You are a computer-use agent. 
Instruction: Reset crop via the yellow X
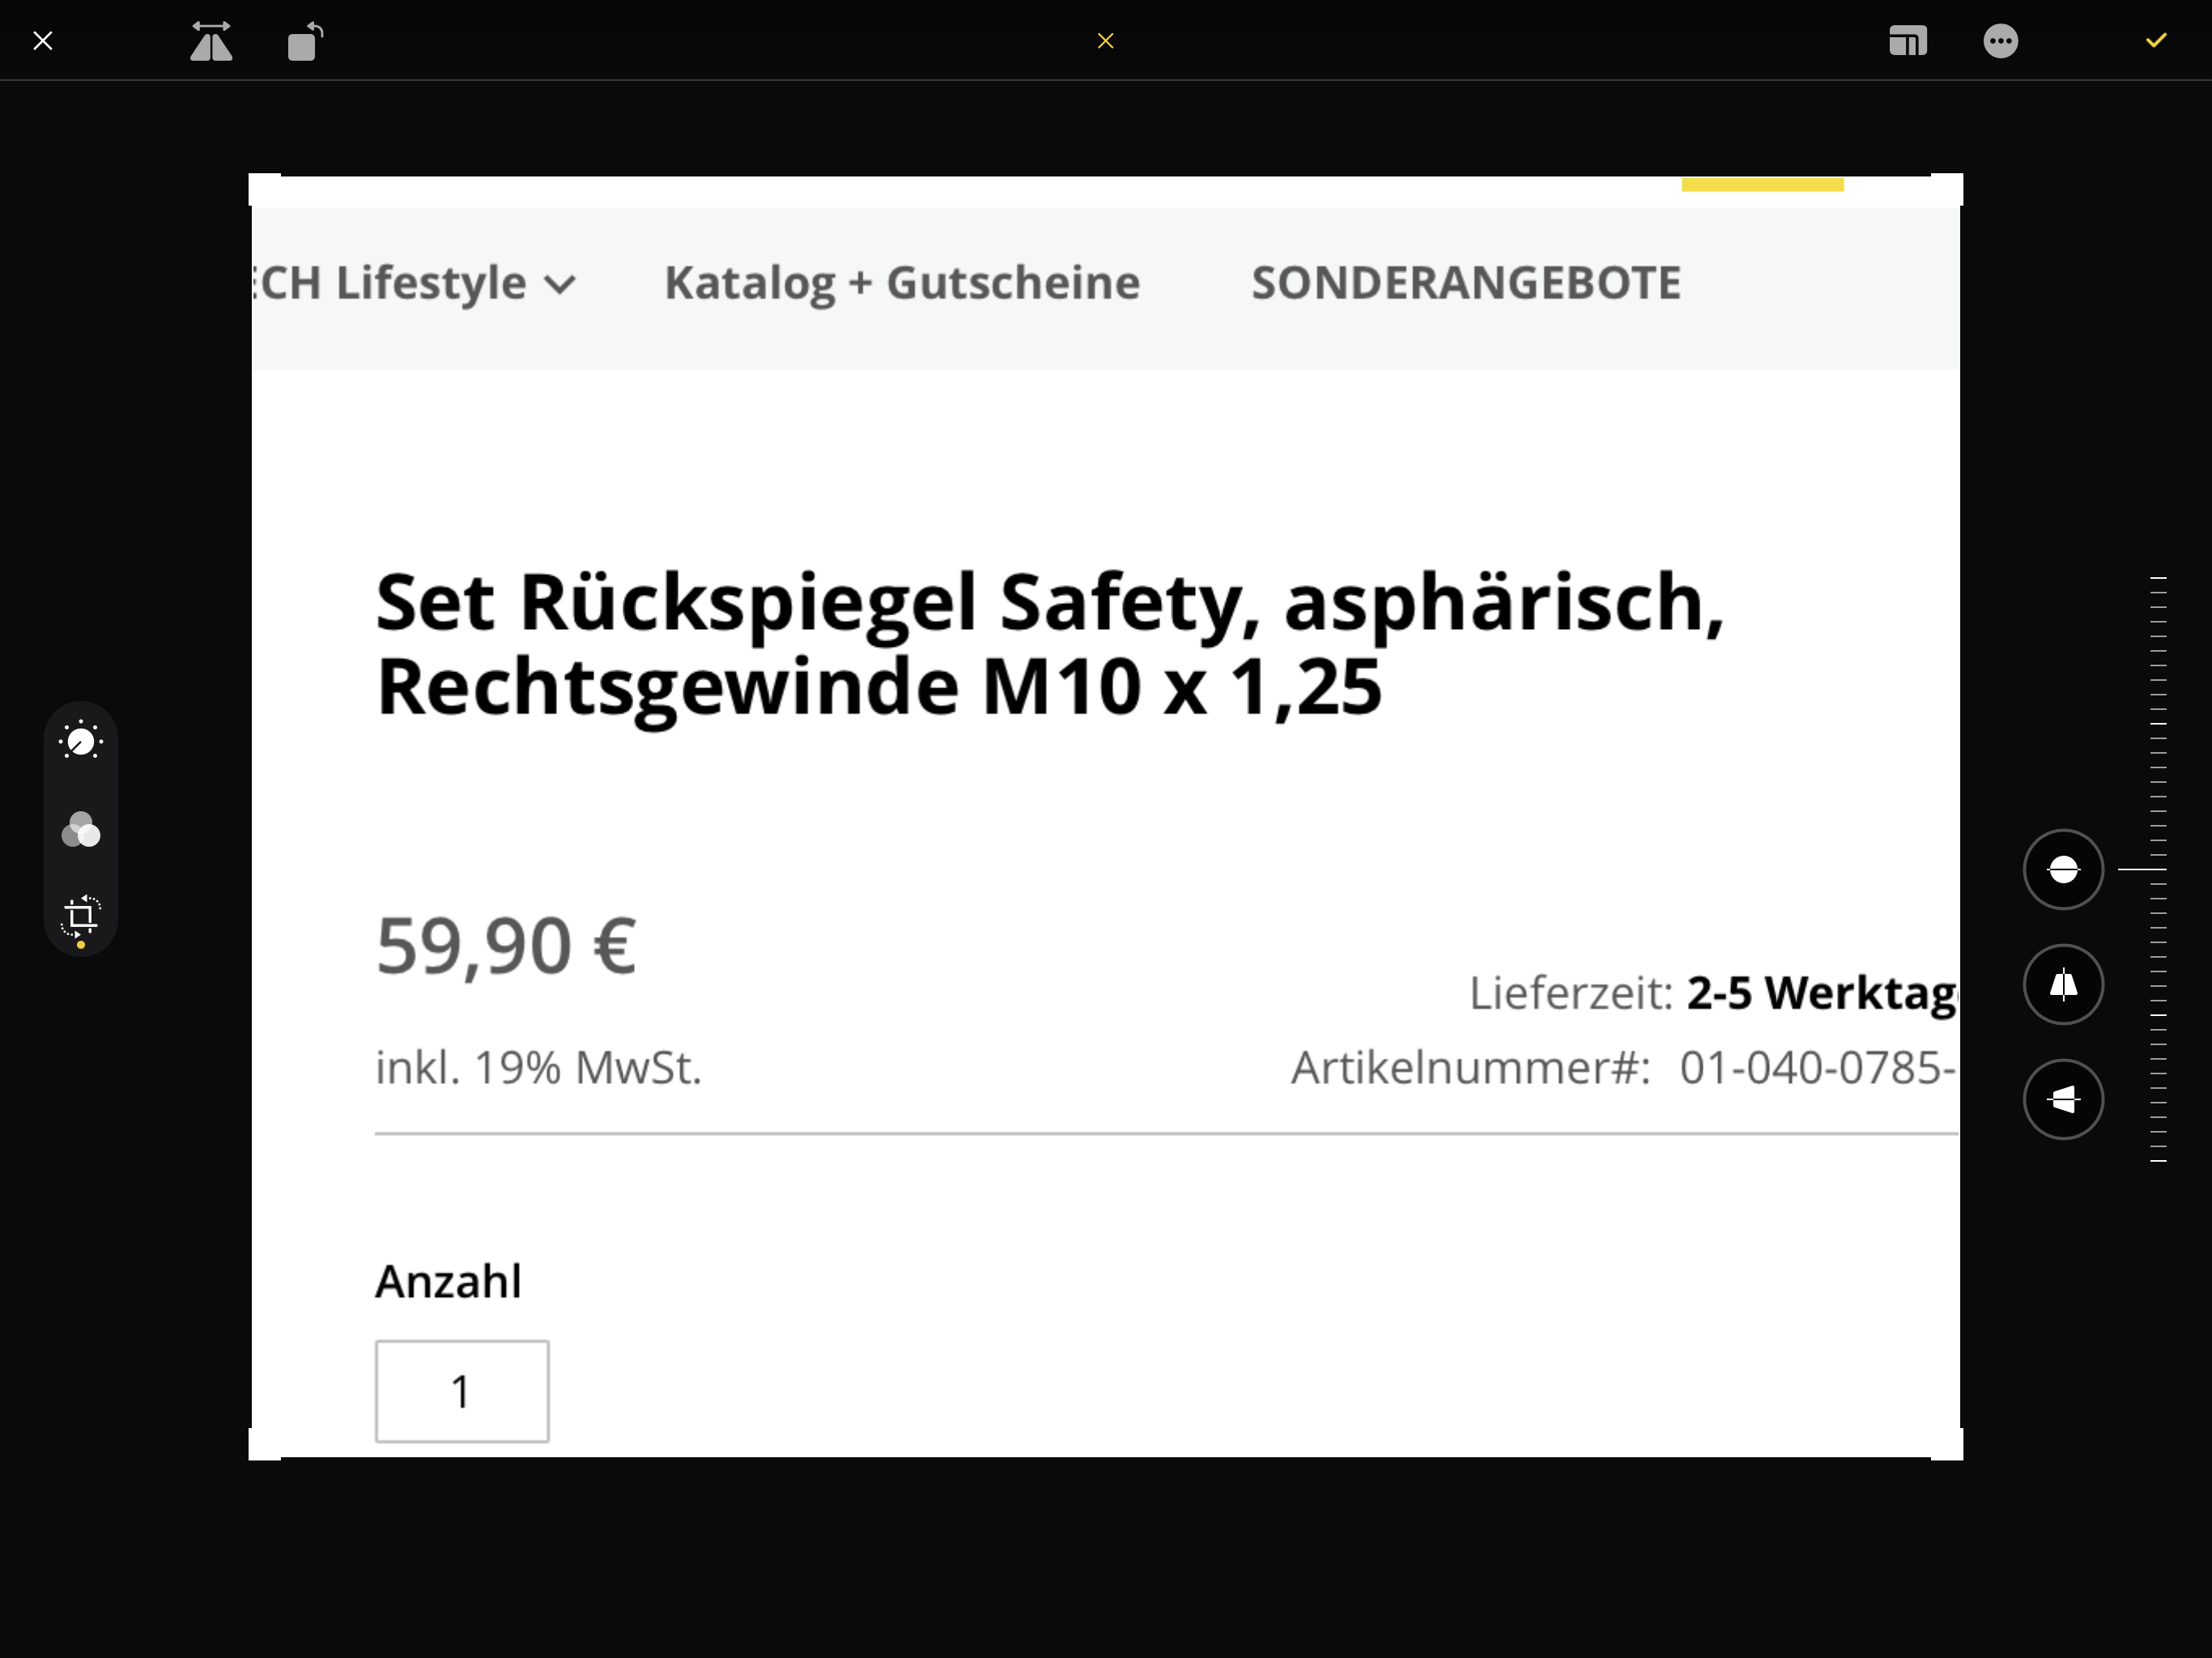point(1105,41)
